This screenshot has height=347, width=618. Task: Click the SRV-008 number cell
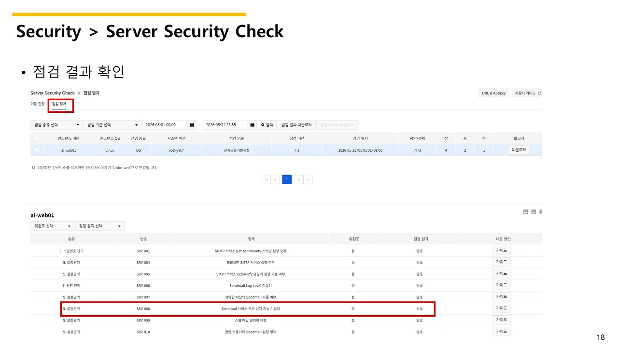[x=143, y=309]
